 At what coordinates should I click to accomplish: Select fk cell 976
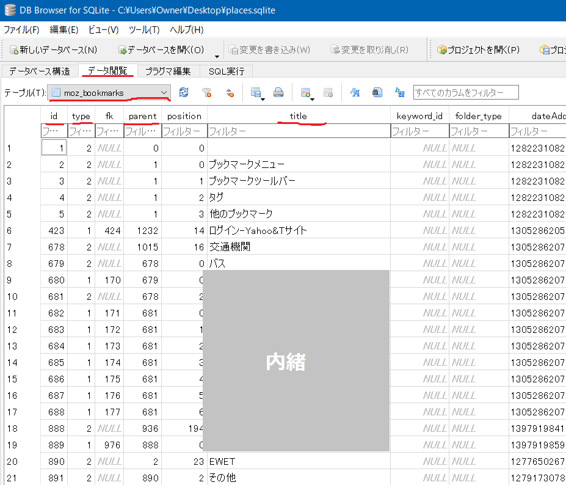109,445
